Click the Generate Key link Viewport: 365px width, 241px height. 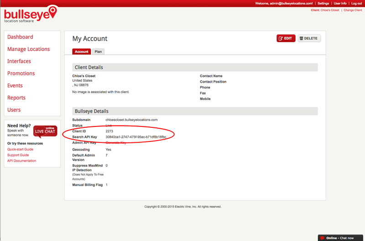[116, 143]
